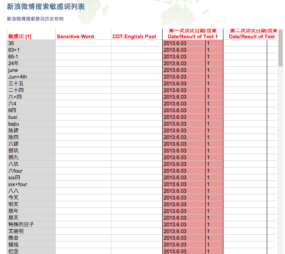Select the cell containing 35
285x254 pixels.
31,43
